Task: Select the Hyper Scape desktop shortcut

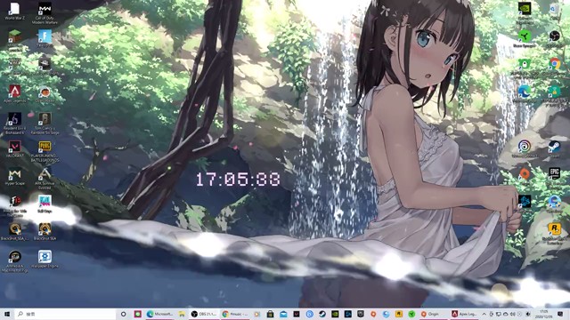Action: [x=15, y=176]
